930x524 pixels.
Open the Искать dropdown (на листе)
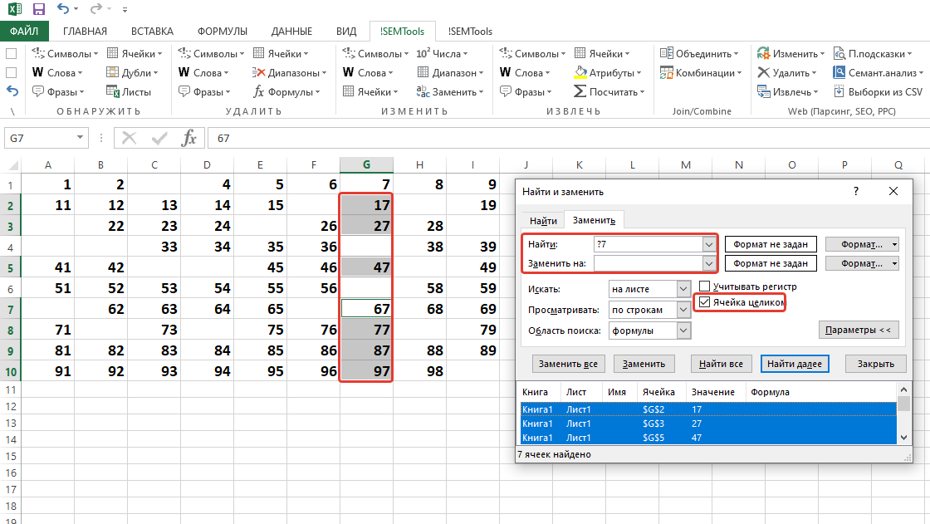coord(684,289)
